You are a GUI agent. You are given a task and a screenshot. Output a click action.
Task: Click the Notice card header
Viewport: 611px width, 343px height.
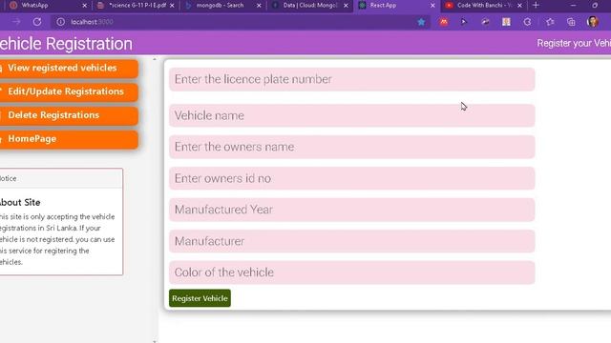[x=61, y=178]
